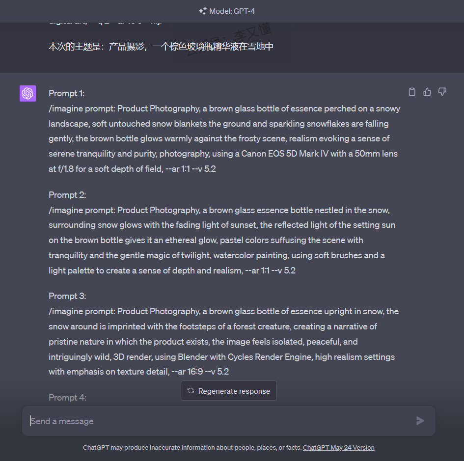Click the circular arrows regenerate icon
The width and height of the screenshot is (464, 461).
coord(191,391)
